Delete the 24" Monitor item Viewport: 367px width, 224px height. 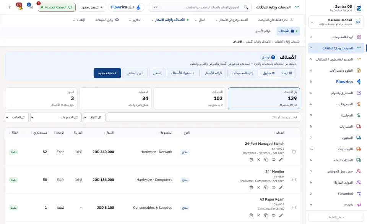251,187
